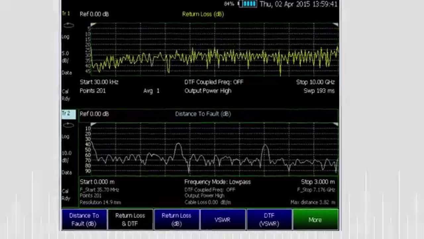This screenshot has width=424, height=239.
Task: Click Swp 193 ms sweep time
Action: (319, 91)
